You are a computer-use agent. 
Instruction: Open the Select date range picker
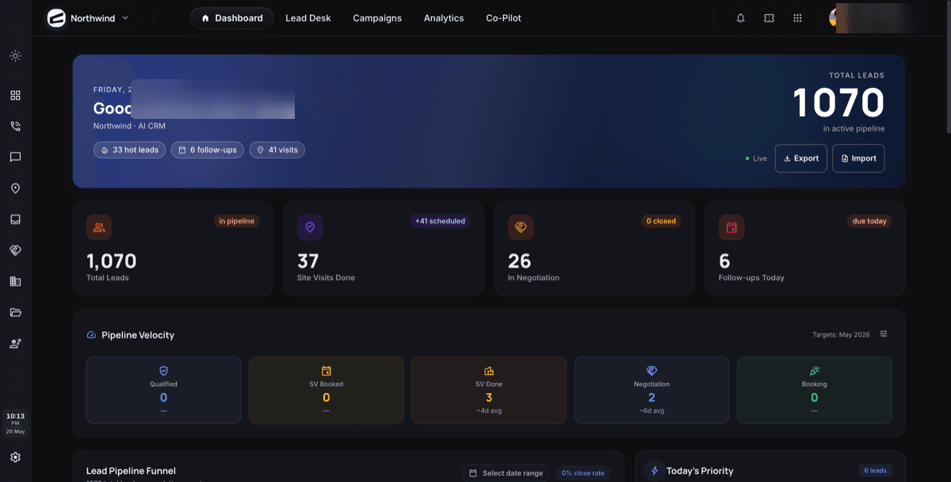click(506, 473)
